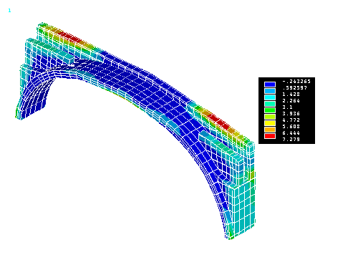The image size is (353, 275).
Task: Select the teal right pier face elements
Action: coord(242,206)
